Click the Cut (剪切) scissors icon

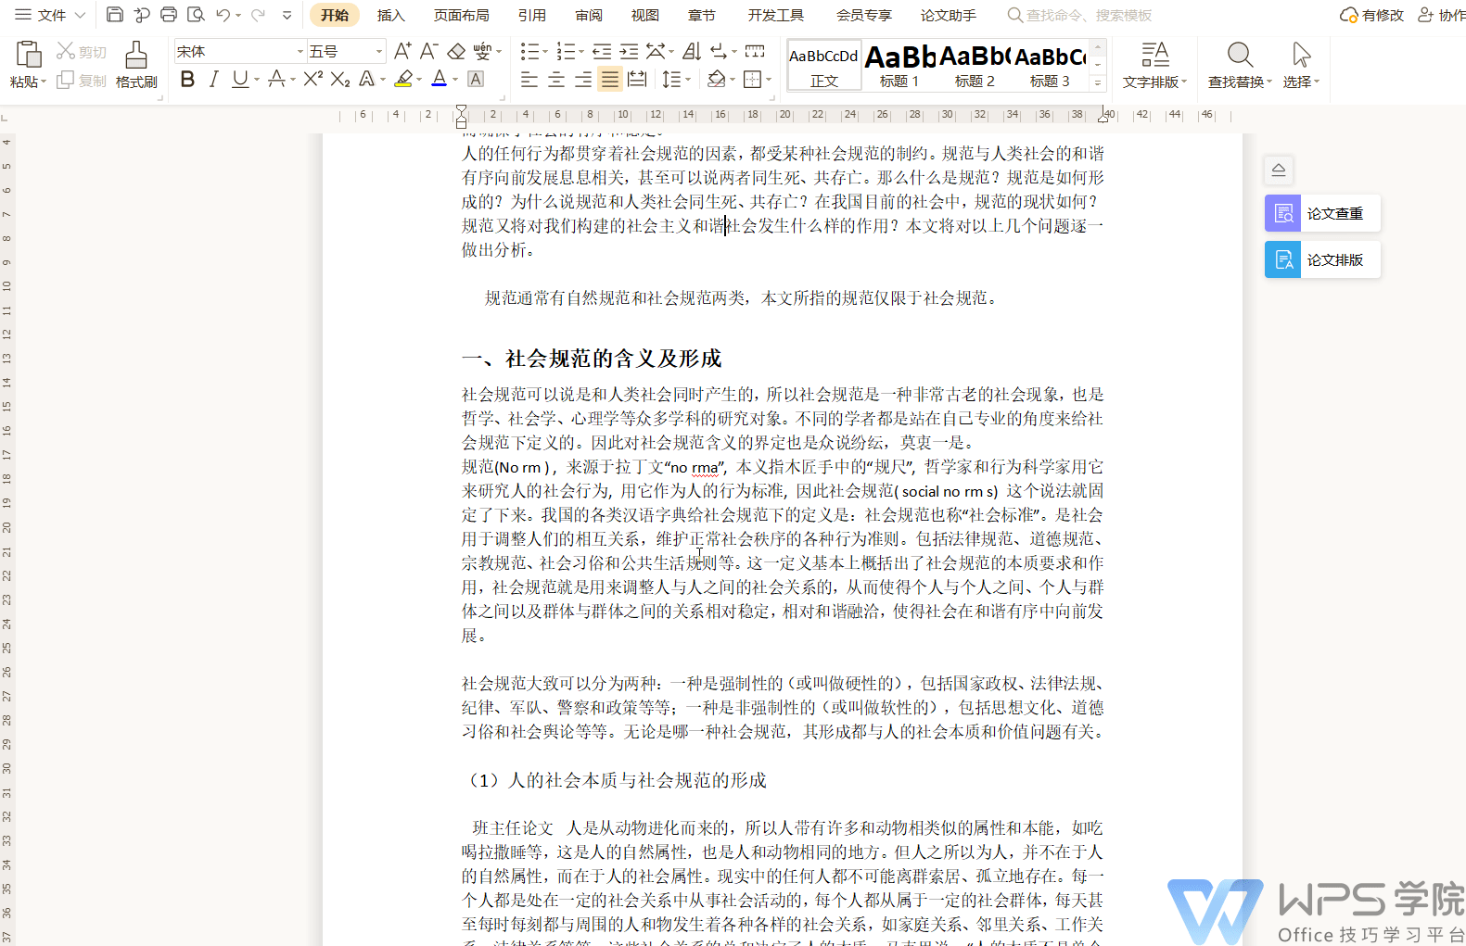click(x=66, y=51)
